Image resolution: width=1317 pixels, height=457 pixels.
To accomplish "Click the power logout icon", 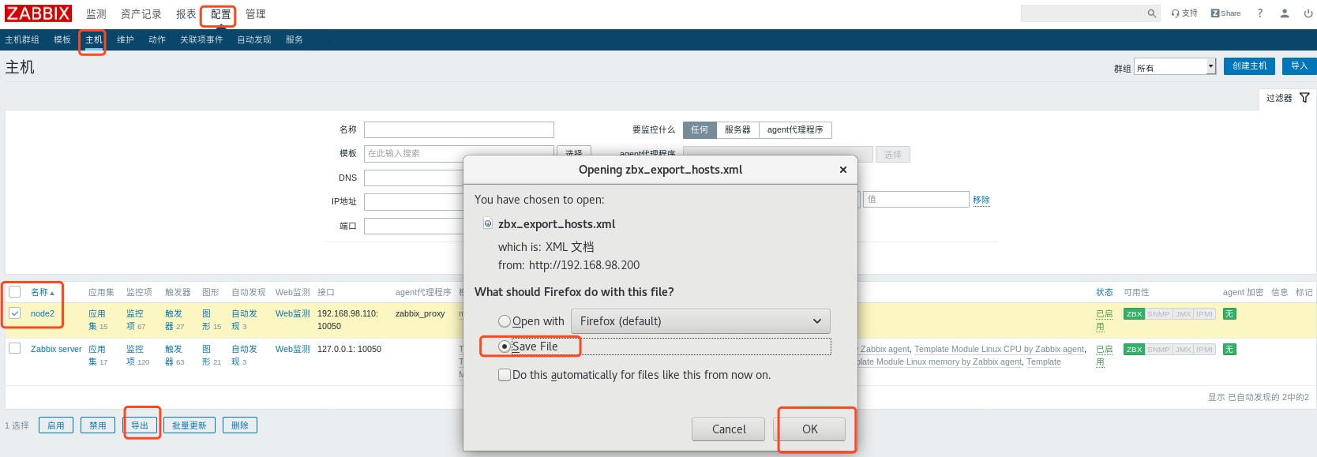I will click(x=1308, y=13).
